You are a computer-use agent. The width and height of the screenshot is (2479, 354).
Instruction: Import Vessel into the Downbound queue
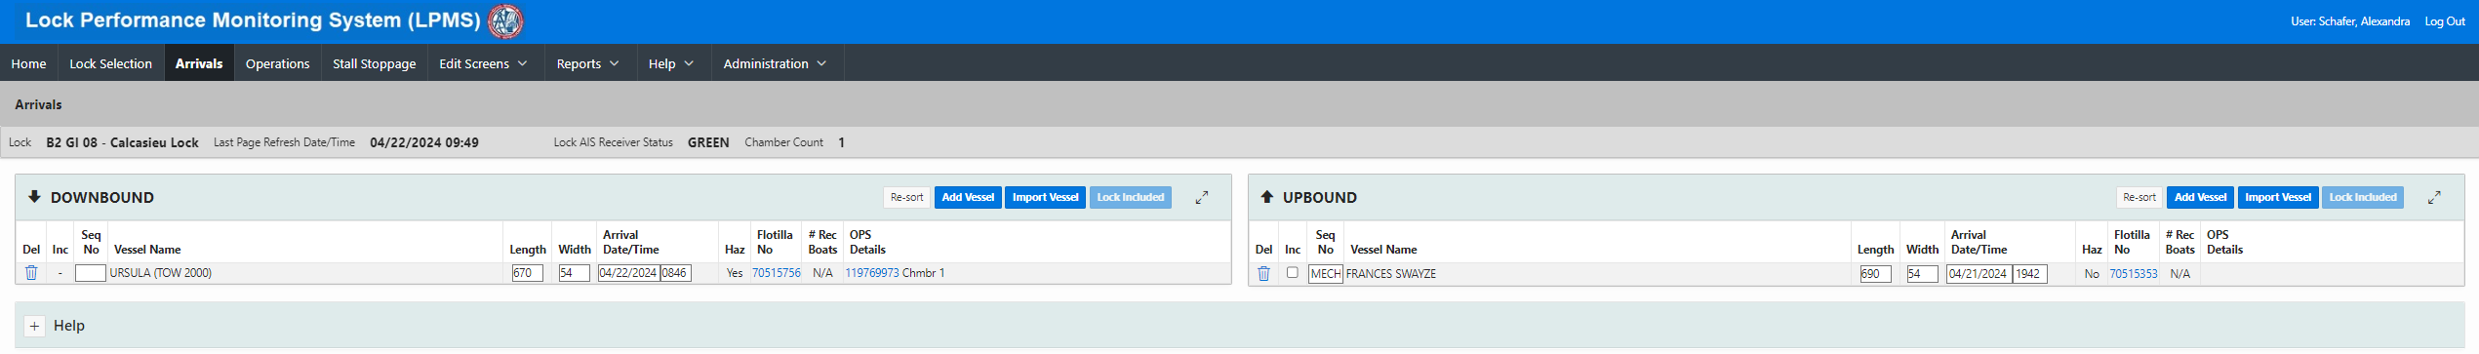pyautogui.click(x=1045, y=197)
